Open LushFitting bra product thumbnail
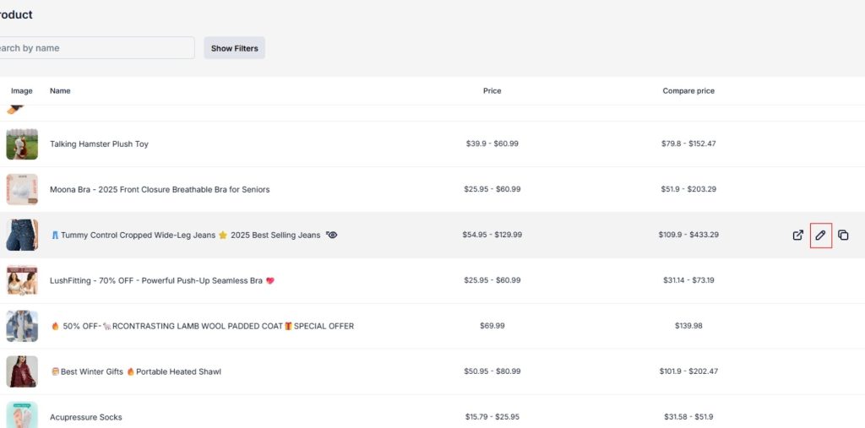 (22, 281)
